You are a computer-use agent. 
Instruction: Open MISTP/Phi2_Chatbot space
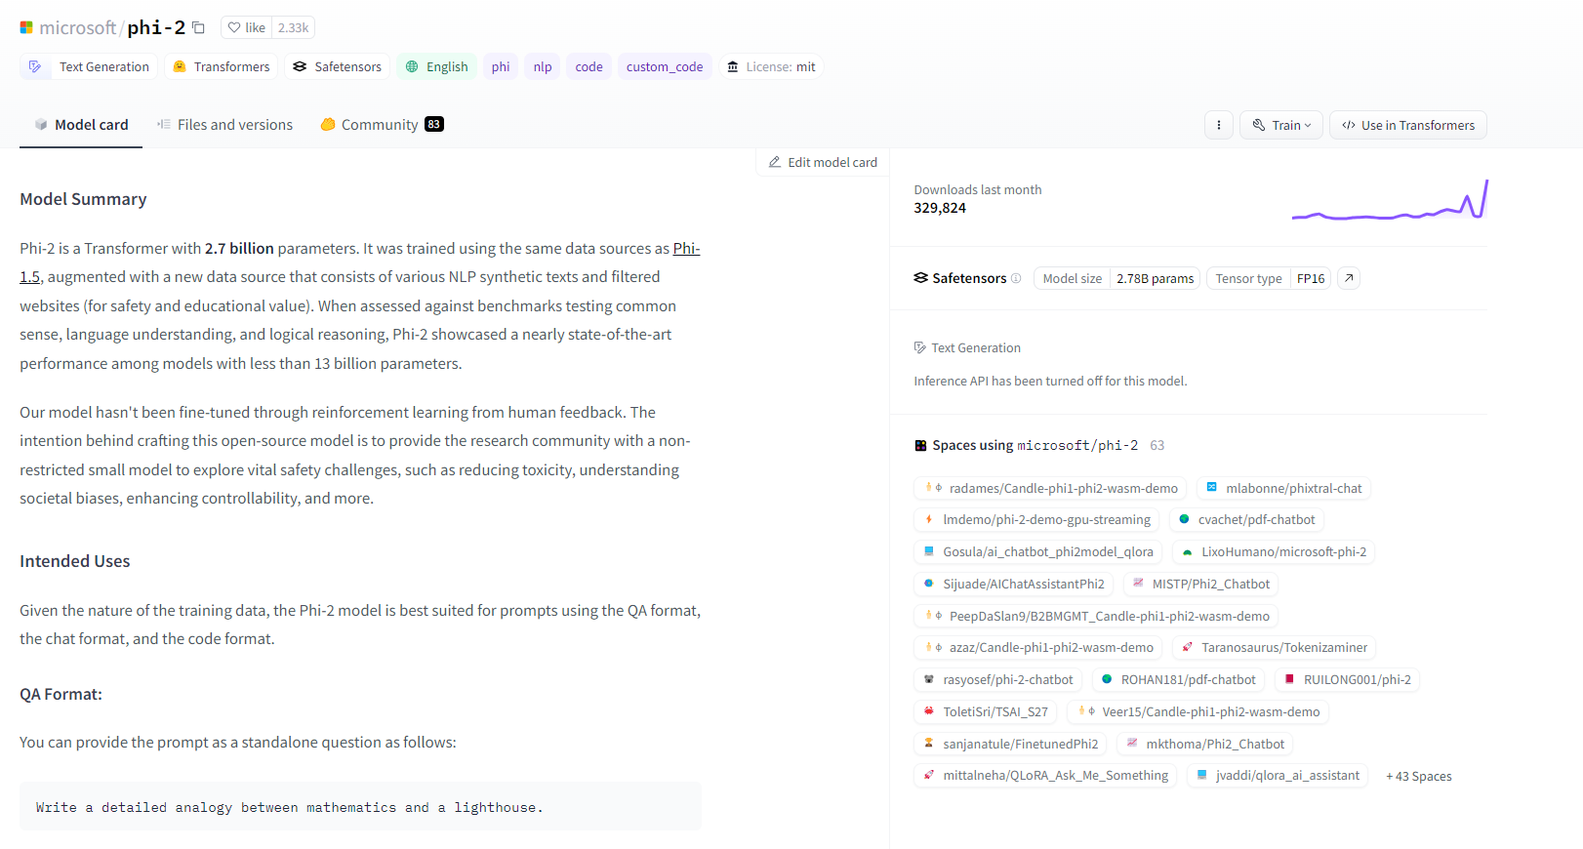pos(1200,584)
